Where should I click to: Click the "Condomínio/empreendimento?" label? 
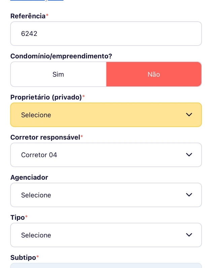click(61, 56)
